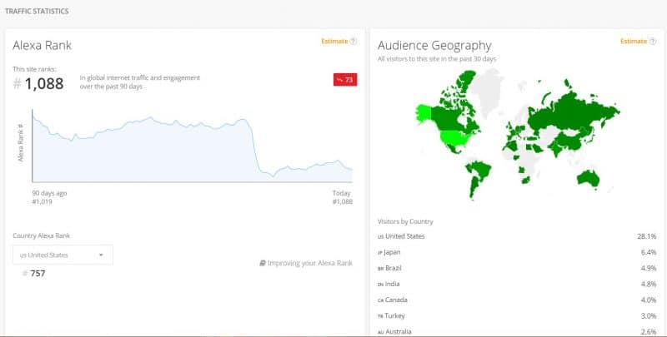Click the Turkey row in visitors list
Screen dimensions: 667x337
[x=517, y=315]
